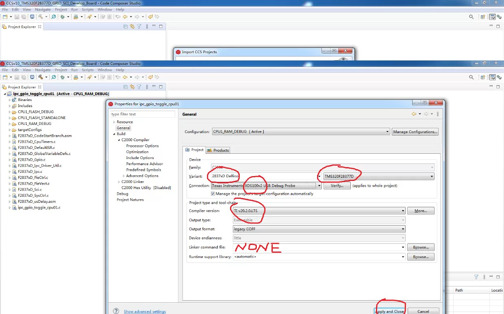This screenshot has width=504, height=314.
Task: Select F2837xD_Gpio.c in Project Explorer
Action: point(31,159)
